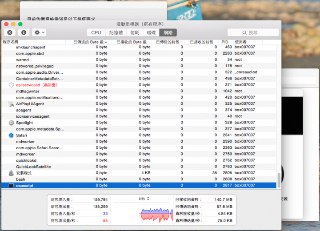Switch to the CPU tab
Viewport: 320px width, 231px height.
pyautogui.click(x=96, y=32)
